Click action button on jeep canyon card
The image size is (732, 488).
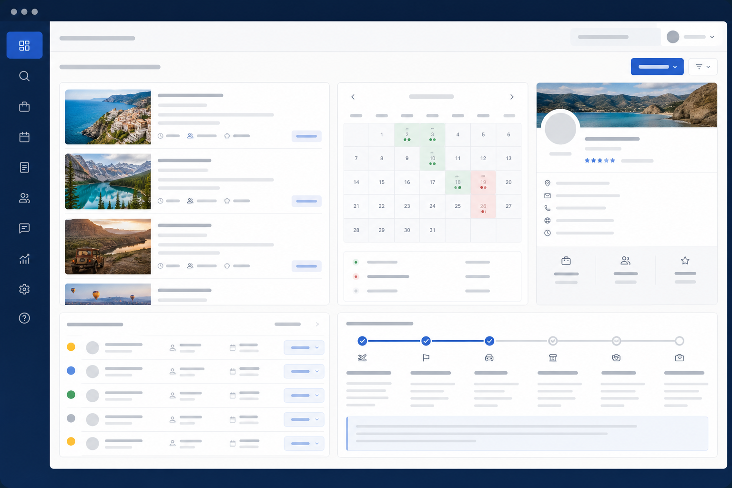tap(306, 266)
